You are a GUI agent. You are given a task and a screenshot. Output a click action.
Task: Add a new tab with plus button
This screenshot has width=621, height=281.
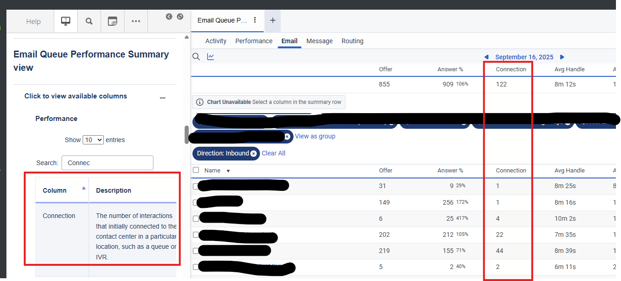[x=272, y=21]
